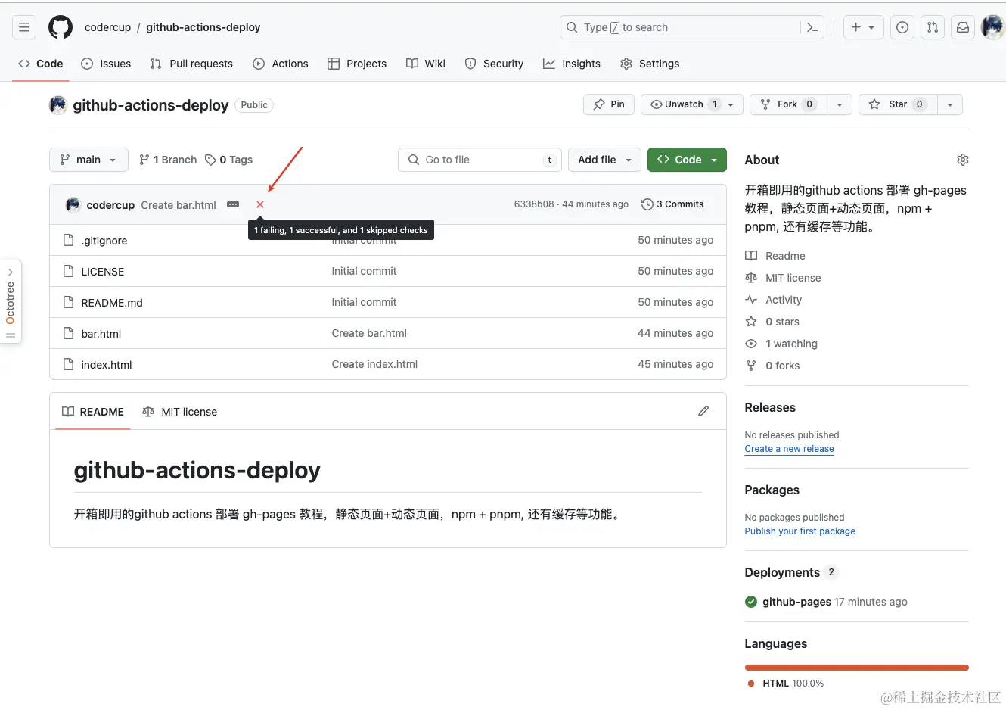Open 'Create index.html' commit message
This screenshot has height=710, width=1006.
coord(374,364)
